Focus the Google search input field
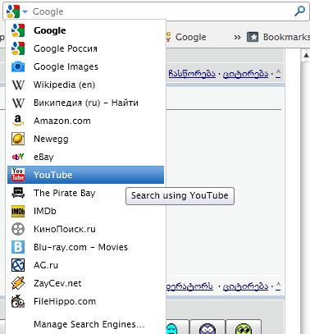Viewport: 310px width, 334px height. click(x=162, y=11)
